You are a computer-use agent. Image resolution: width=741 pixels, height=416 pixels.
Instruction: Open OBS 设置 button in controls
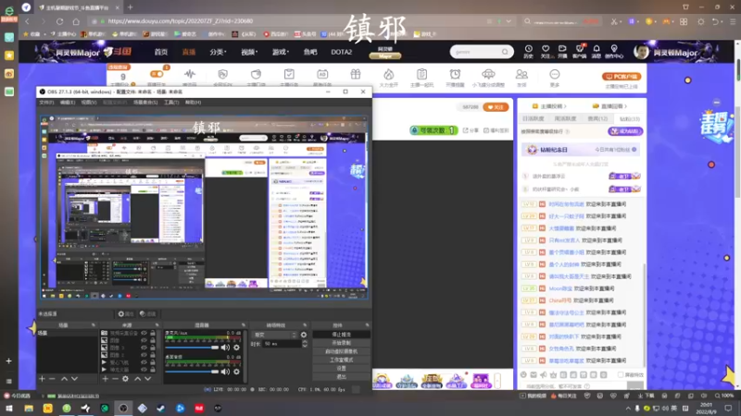pos(341,368)
